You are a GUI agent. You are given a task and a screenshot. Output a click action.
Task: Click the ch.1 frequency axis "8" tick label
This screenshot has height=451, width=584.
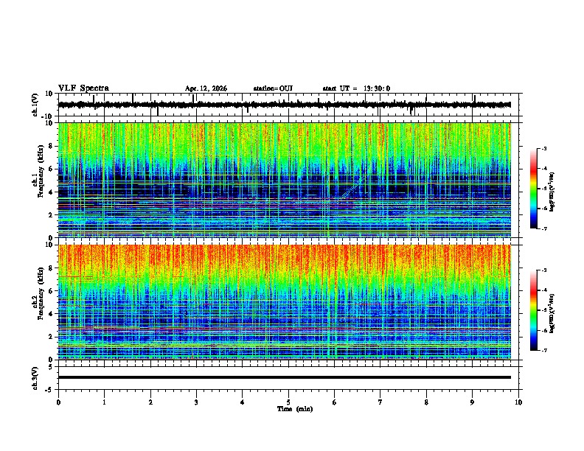[x=52, y=146]
